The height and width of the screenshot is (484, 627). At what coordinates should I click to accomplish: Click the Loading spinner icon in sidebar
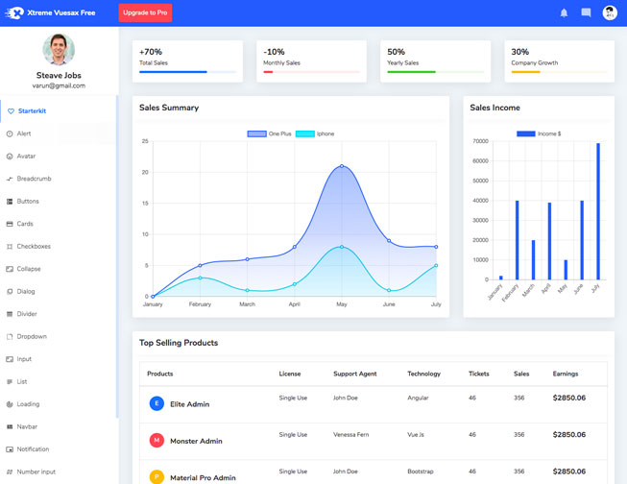tap(10, 404)
